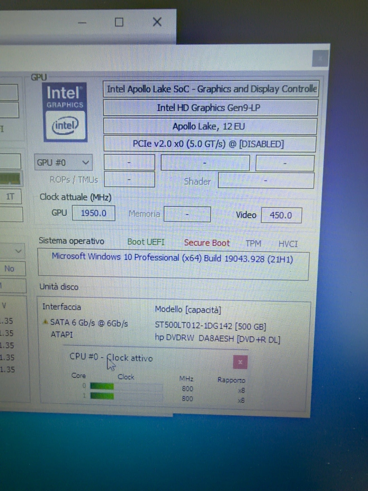Minimize the background window
The width and height of the screenshot is (368, 491).
tap(82, 23)
